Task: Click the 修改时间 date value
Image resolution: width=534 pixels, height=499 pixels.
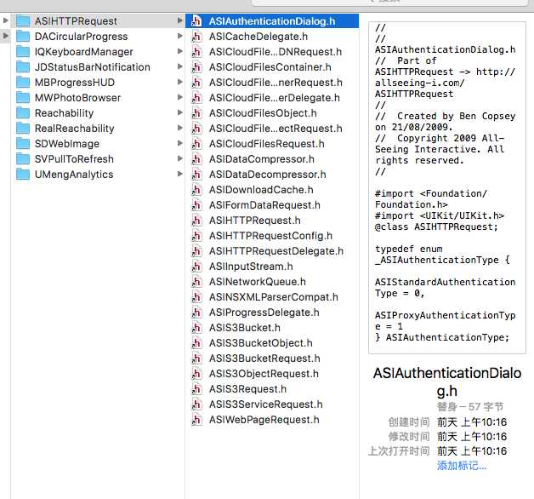Action: (x=472, y=437)
